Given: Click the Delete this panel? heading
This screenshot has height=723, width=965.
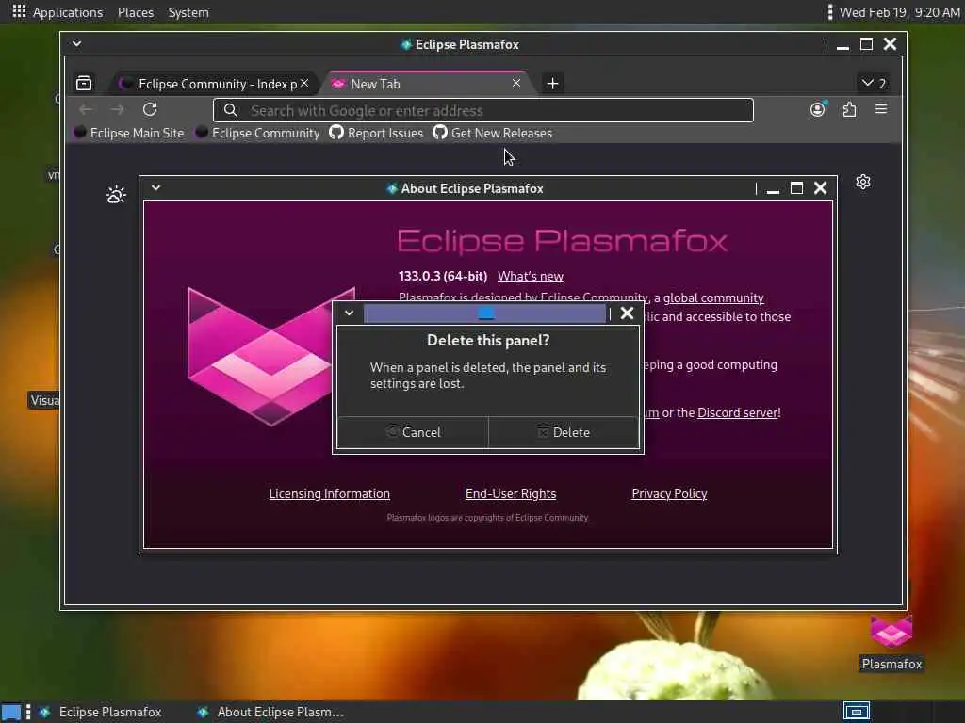Looking at the screenshot, I should (x=488, y=340).
